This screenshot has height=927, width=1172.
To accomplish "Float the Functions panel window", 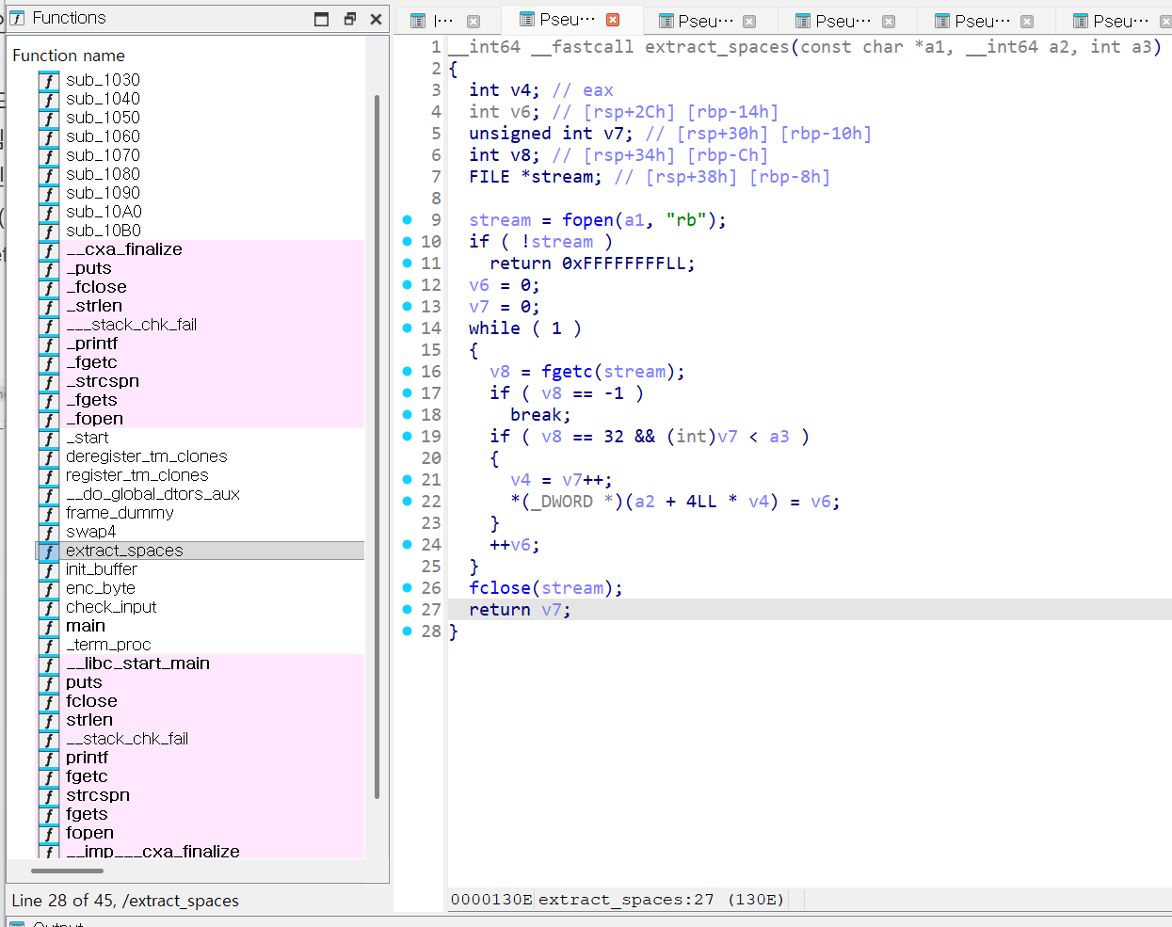I will click(x=349, y=19).
